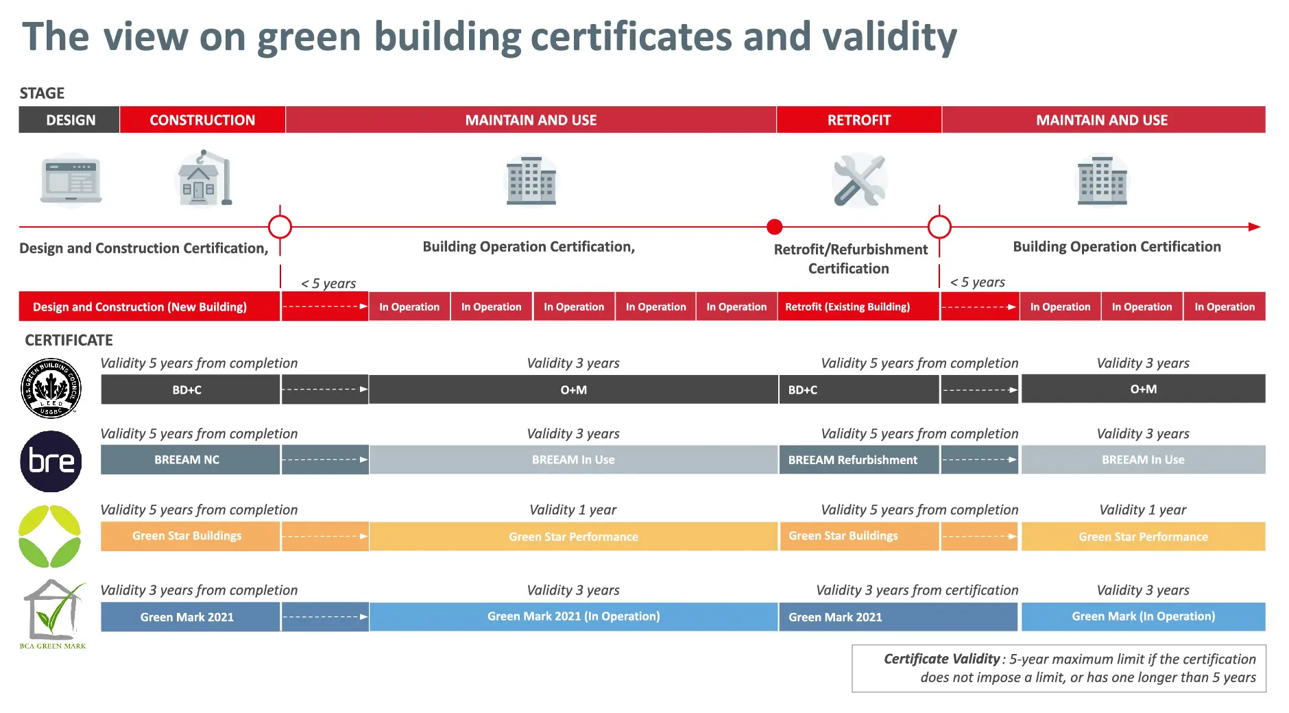Click the rightmost office building icon
Viewport: 1289px width, 713px height.
1103,180
